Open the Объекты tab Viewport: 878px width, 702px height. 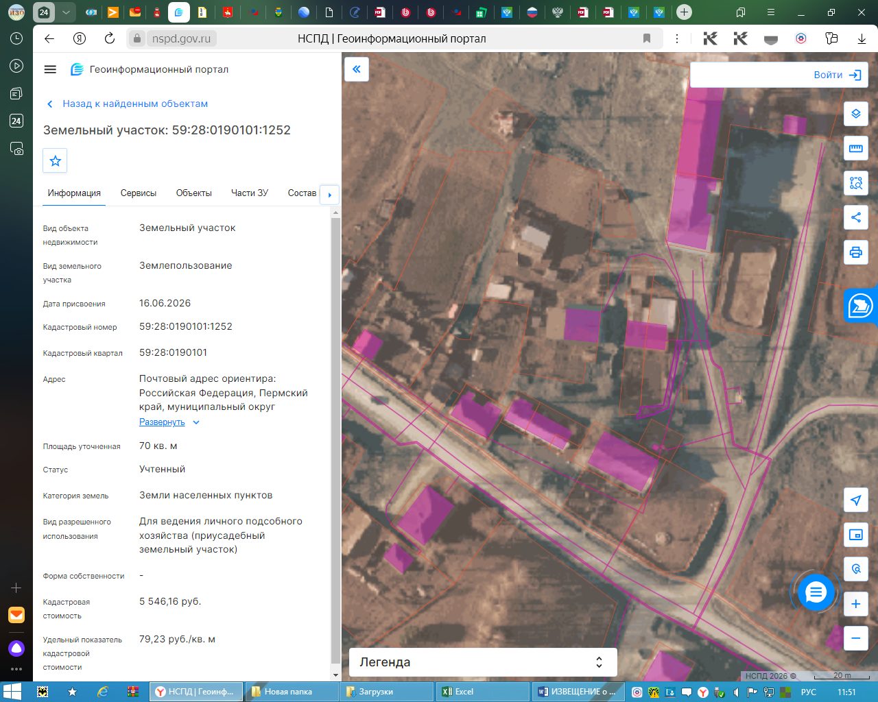[193, 193]
